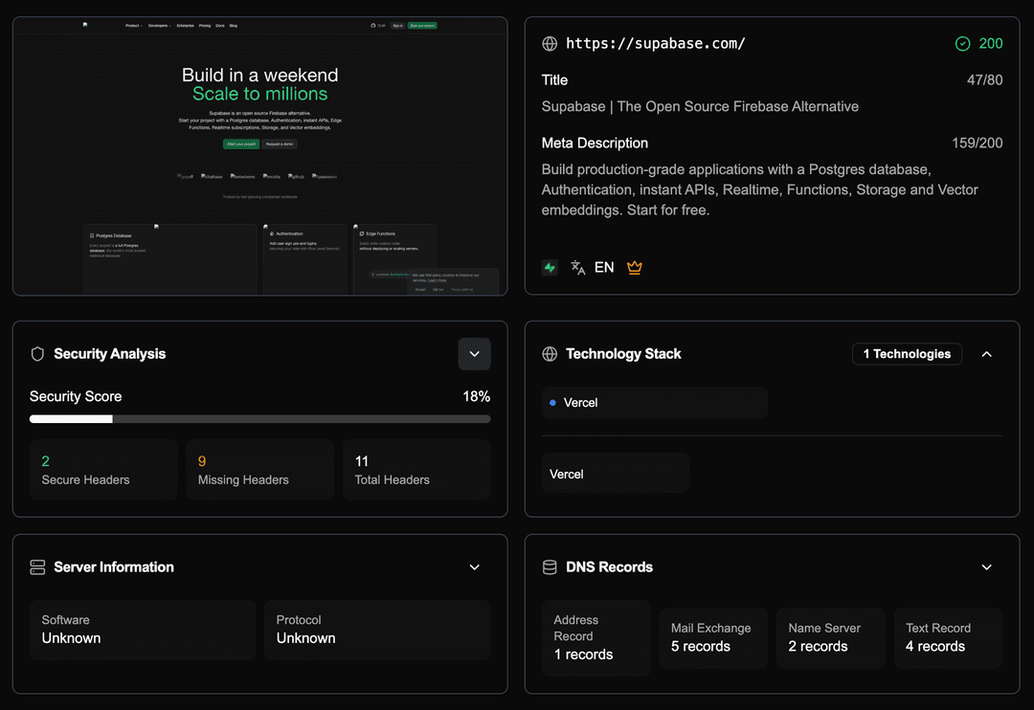
Task: Open the Text Record 4 records card
Action: 948,637
